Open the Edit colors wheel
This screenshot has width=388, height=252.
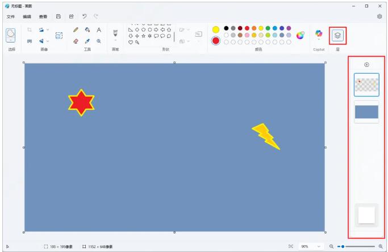[x=301, y=35]
